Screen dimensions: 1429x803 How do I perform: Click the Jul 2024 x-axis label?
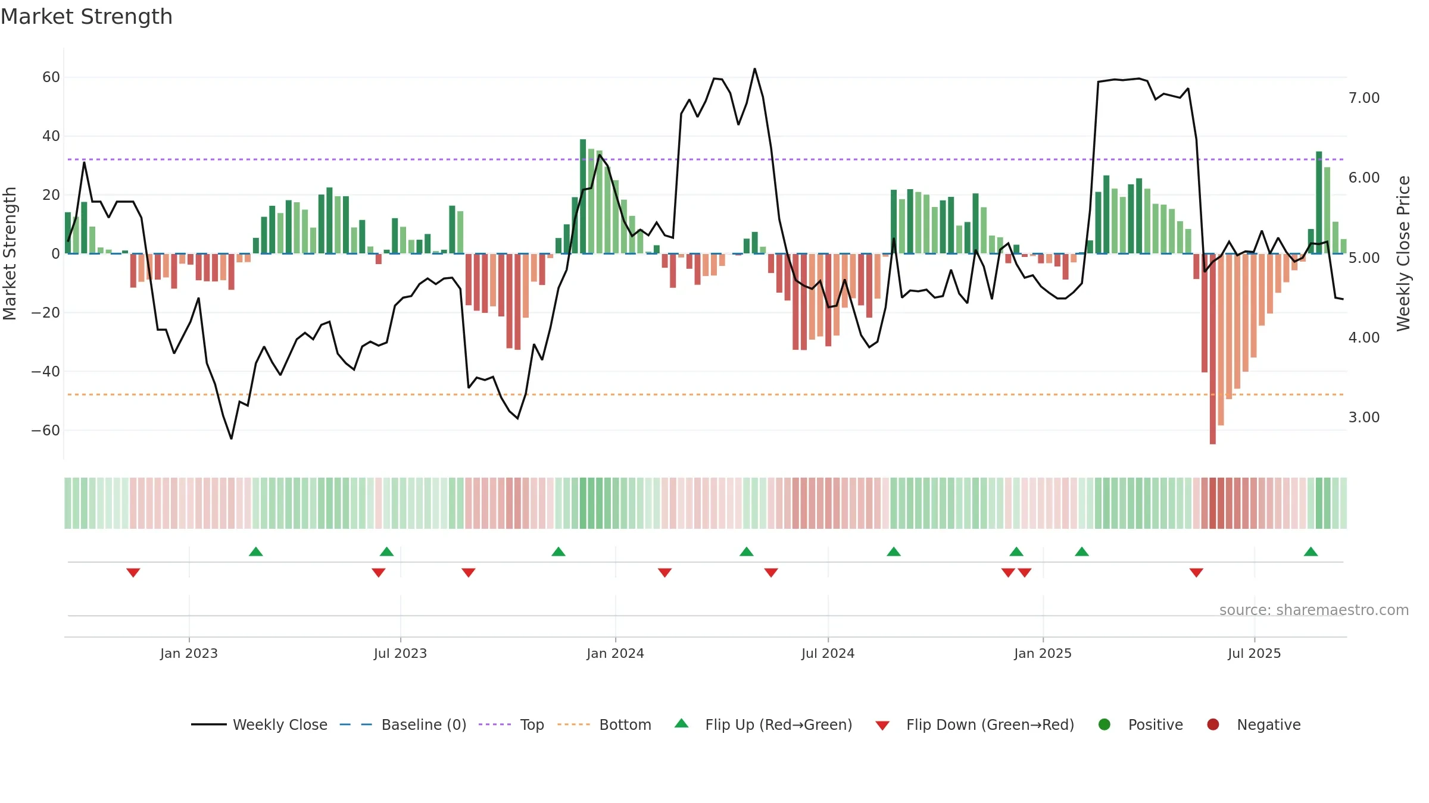point(828,653)
